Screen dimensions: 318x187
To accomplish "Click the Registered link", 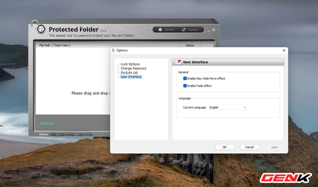I will [x=47, y=123].
